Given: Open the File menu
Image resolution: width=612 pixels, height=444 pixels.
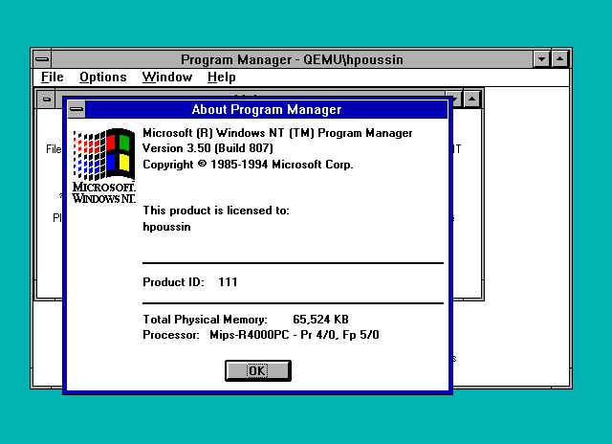Looking at the screenshot, I should (53, 77).
